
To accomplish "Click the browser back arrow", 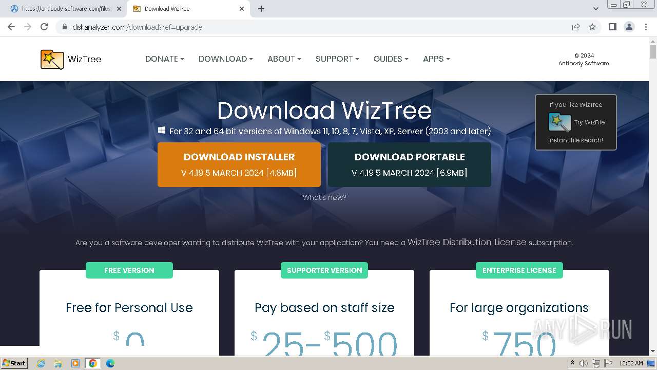I will 11,27.
